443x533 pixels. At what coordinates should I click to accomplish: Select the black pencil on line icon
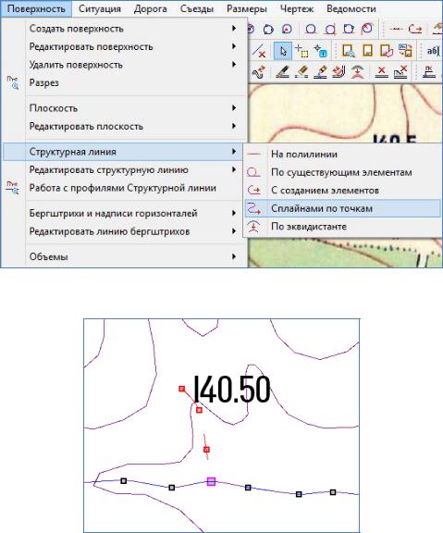tap(283, 72)
